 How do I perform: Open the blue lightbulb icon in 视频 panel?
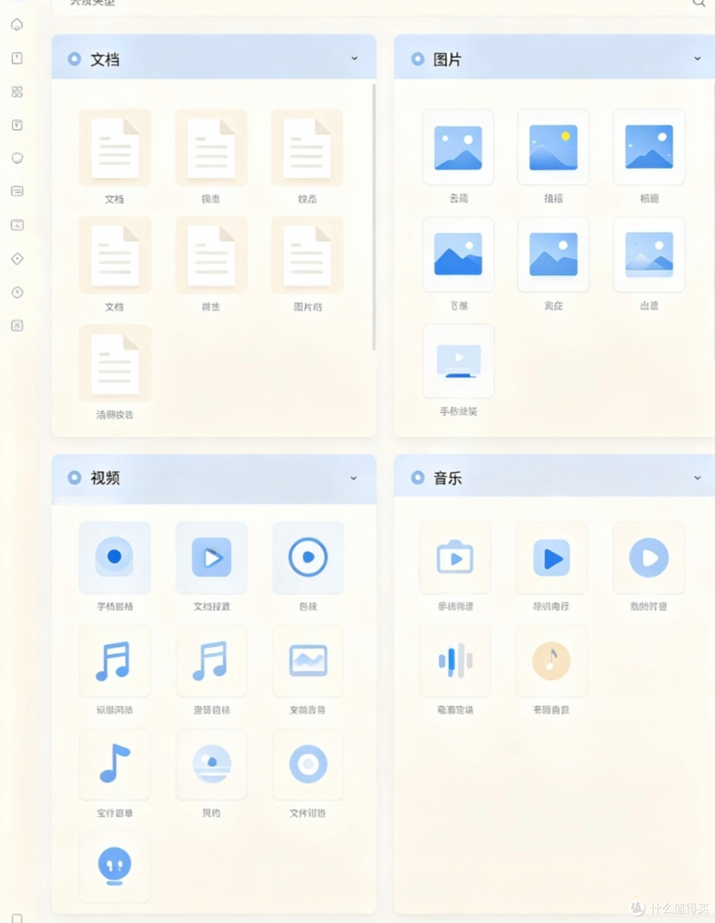pyautogui.click(x=115, y=866)
